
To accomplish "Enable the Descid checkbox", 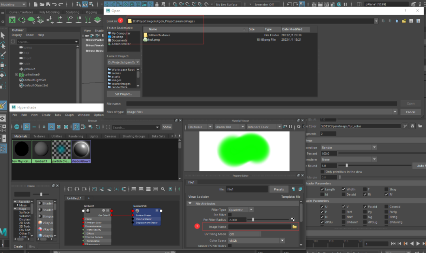I will pos(344,195).
